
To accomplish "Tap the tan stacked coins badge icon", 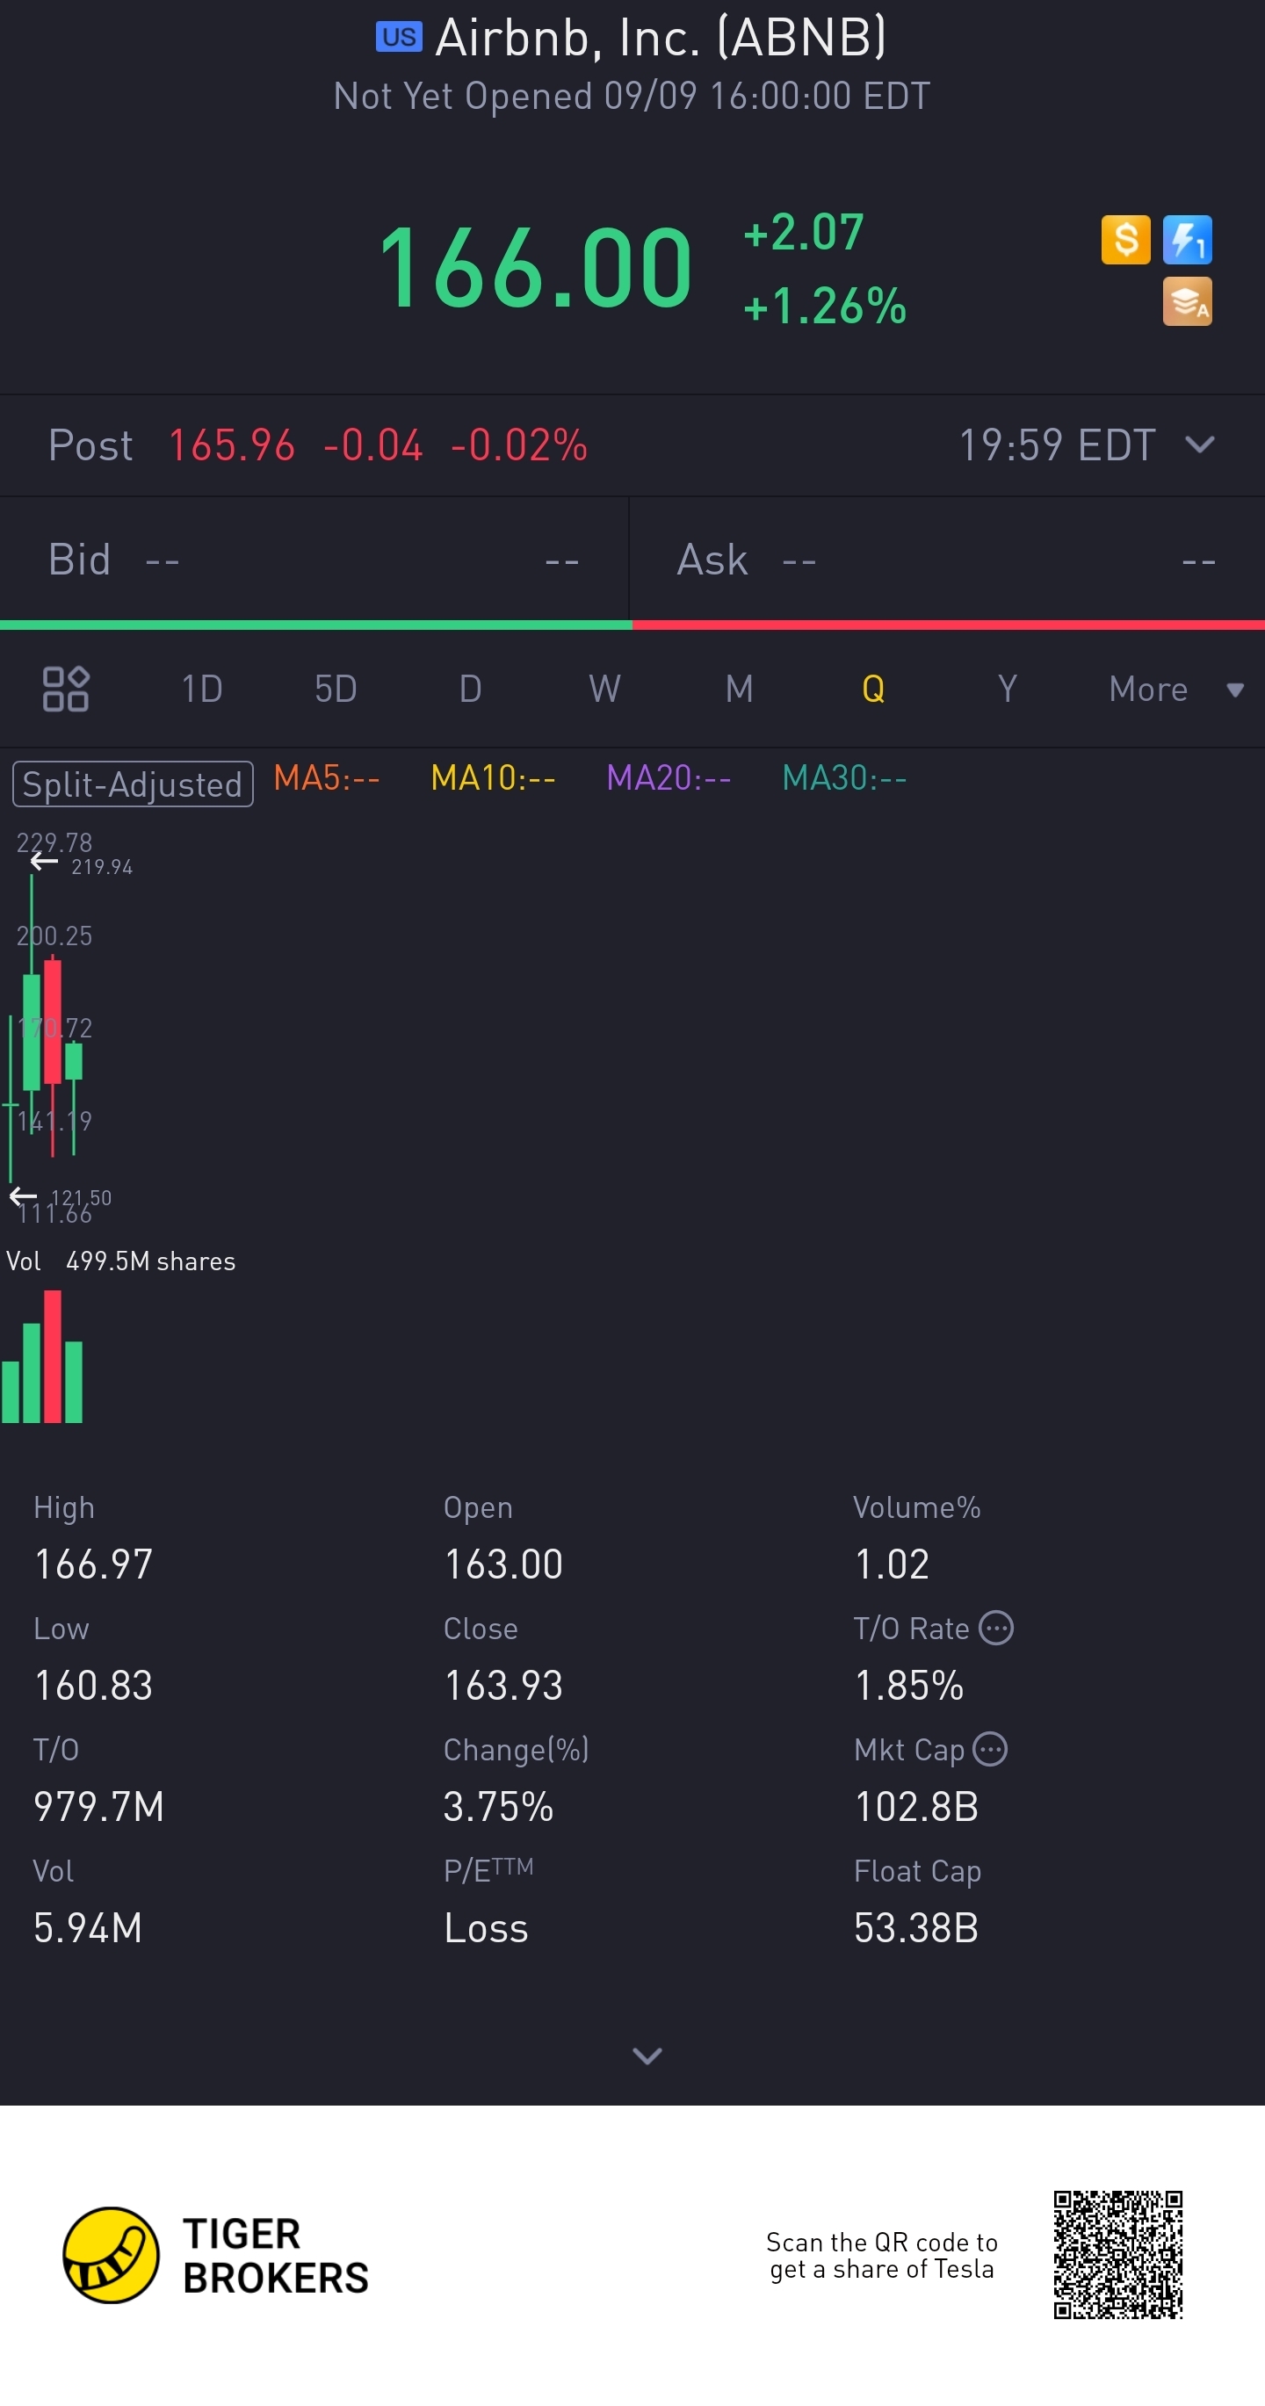I will pos(1187,301).
